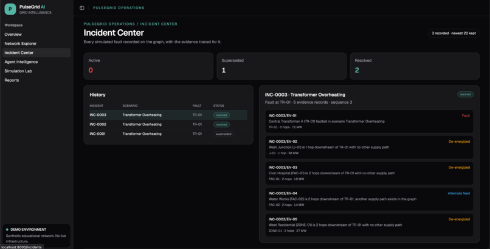This screenshot has width=490, height=249.
Task: Go to Simulation Lab page
Action: 36,71
